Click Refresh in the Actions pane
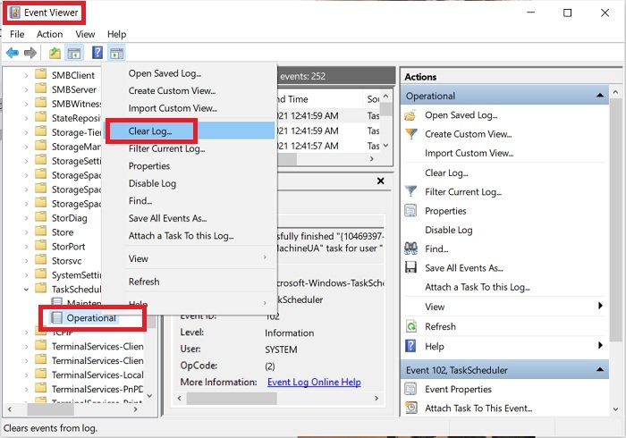The height and width of the screenshot is (438, 626). click(440, 326)
